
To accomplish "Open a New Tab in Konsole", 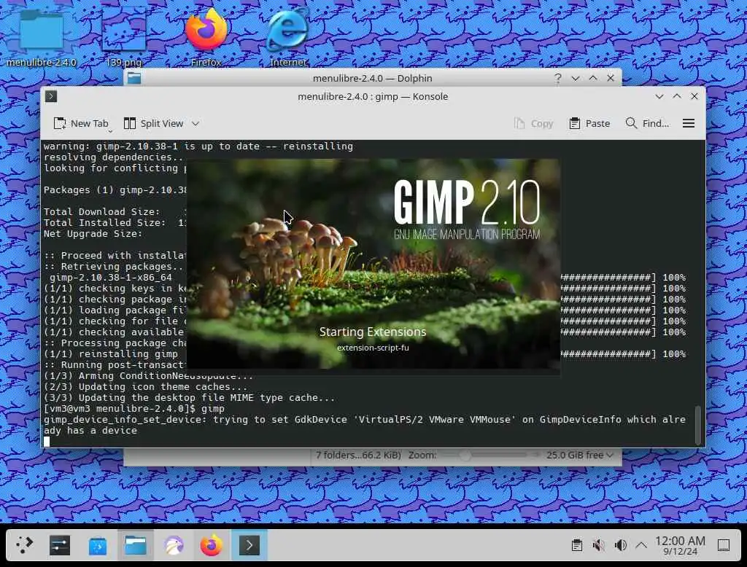I will [x=80, y=123].
